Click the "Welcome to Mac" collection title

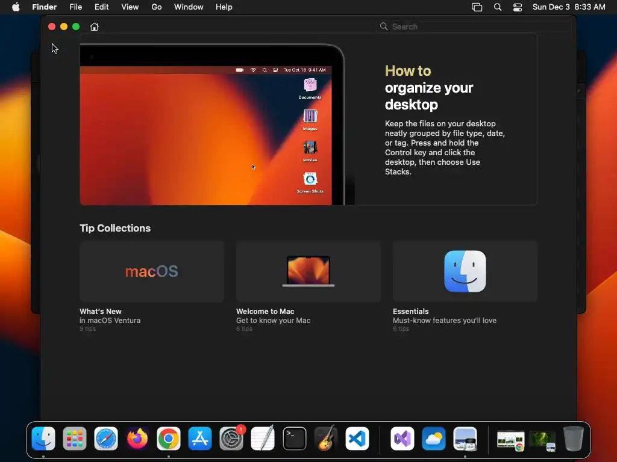pos(265,311)
